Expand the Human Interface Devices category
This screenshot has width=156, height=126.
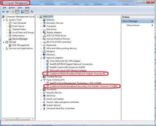point(41,39)
